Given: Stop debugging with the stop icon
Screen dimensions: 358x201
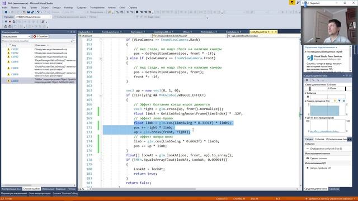Looking at the screenshot, I should click(x=10, y=22).
